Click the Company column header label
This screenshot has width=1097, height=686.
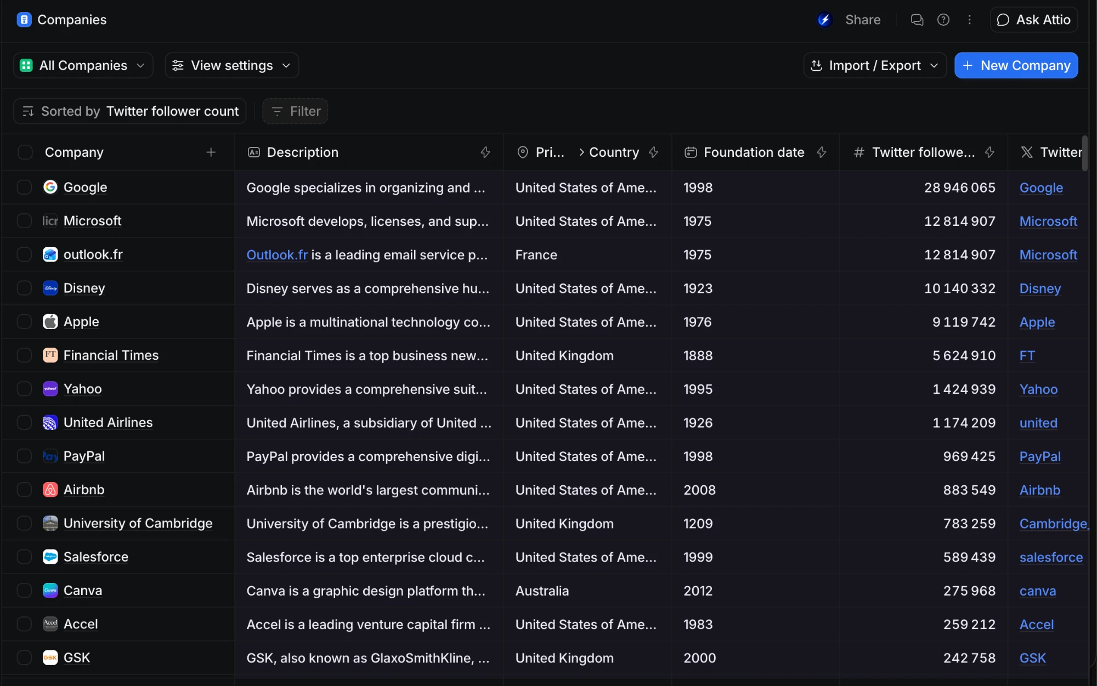click(x=74, y=152)
